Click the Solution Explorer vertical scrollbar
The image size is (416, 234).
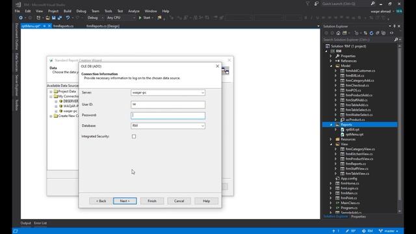click(400, 129)
